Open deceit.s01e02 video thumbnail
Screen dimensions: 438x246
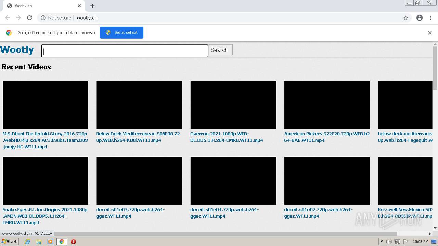pyautogui.click(x=327, y=181)
